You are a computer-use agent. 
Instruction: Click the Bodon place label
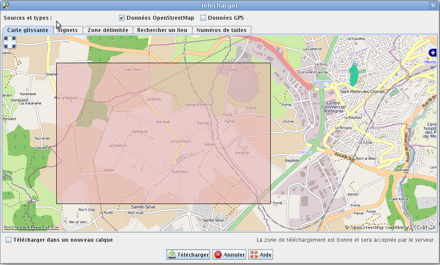pyautogui.click(x=109, y=170)
